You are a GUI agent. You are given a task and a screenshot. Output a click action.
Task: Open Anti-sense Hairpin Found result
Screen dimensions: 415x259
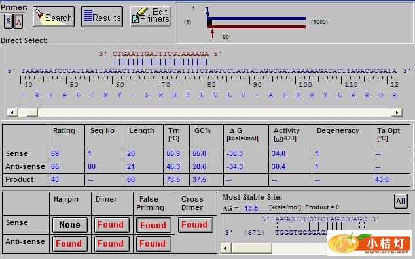70,244
